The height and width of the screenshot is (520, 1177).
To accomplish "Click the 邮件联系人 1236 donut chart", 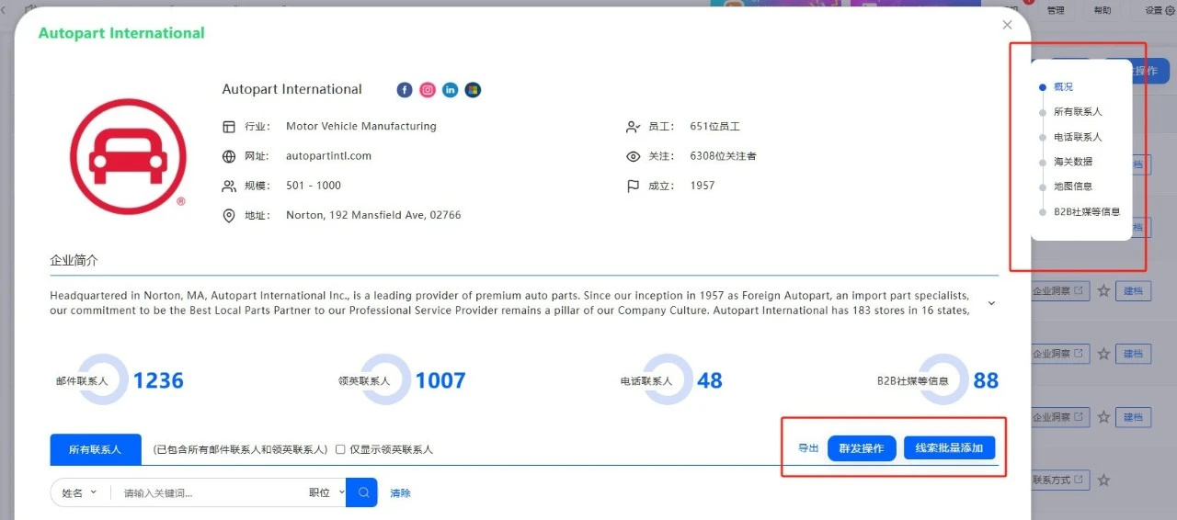I will click(103, 379).
